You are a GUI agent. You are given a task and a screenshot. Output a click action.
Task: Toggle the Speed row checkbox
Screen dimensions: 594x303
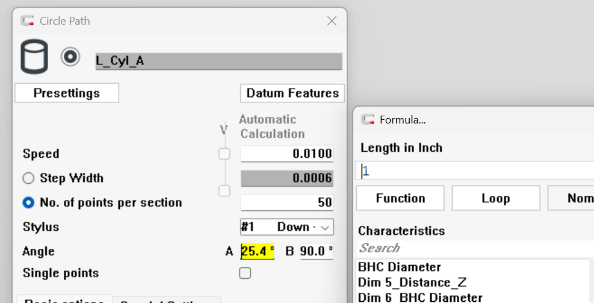click(224, 154)
